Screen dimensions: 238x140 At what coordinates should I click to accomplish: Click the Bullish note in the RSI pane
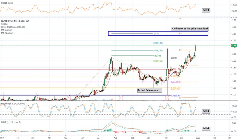(x=206, y=10)
